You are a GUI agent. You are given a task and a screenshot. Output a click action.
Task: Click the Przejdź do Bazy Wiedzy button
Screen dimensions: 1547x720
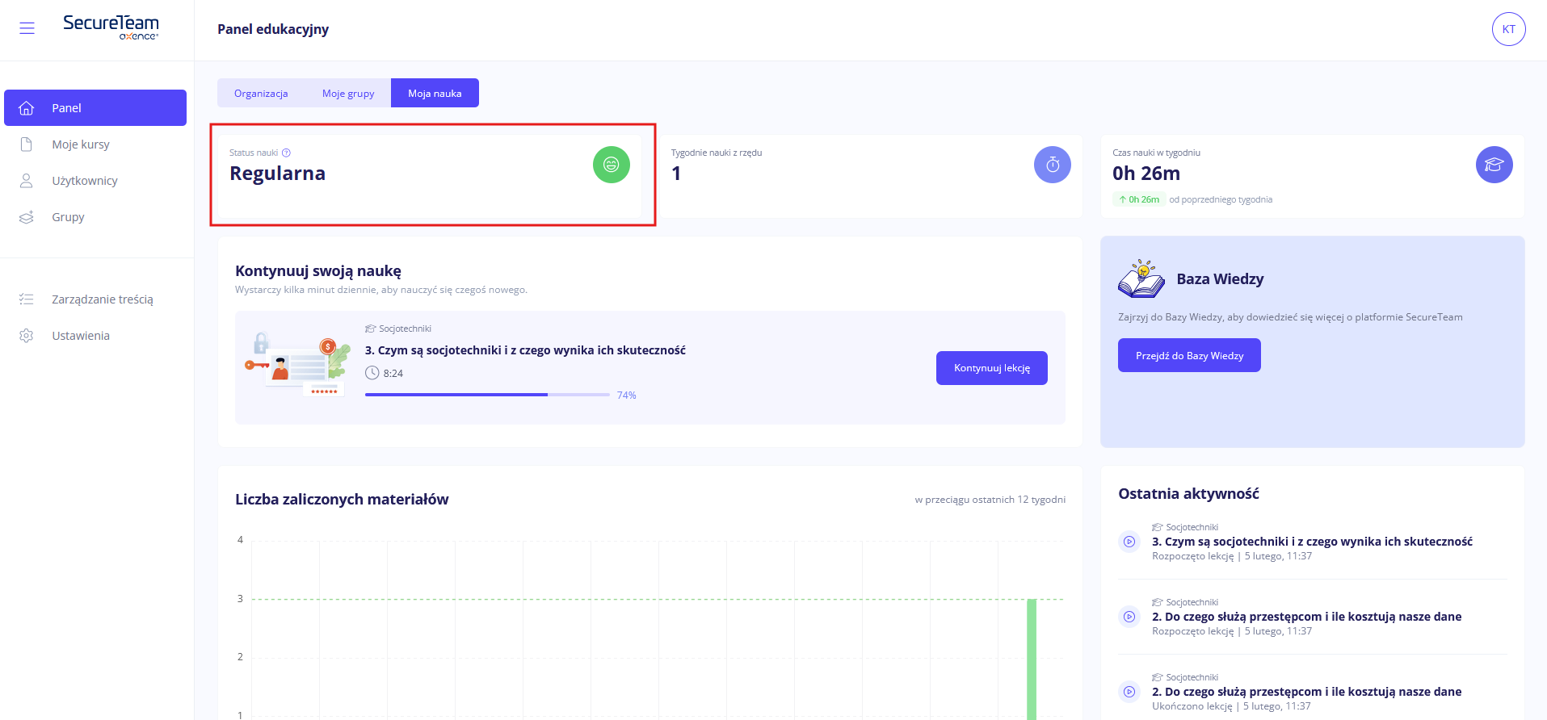pos(1188,356)
